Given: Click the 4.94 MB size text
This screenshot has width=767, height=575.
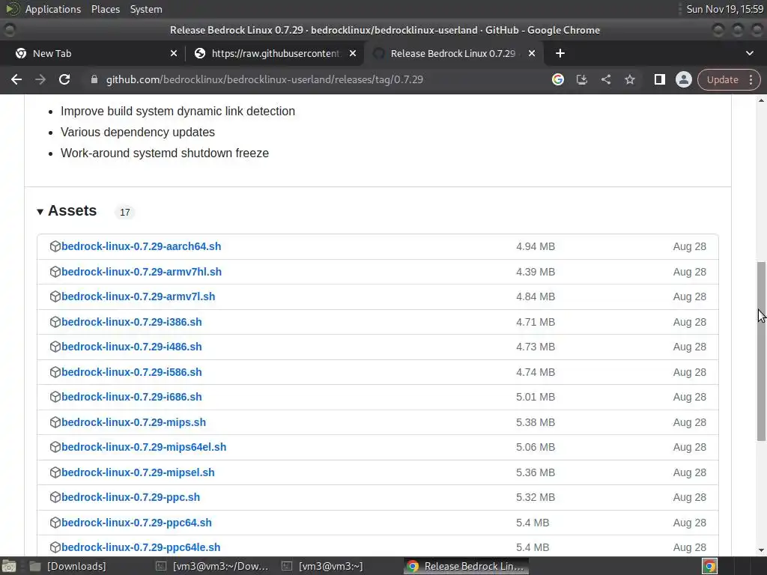Looking at the screenshot, I should [535, 247].
